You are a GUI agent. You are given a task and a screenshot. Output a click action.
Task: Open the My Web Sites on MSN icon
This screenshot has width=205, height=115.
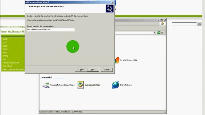tap(117, 60)
